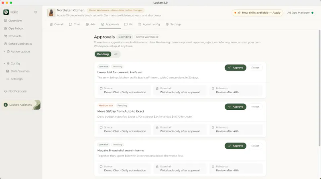Open Luckee Assistant in the sidebar
The image size is (321, 179).
pos(21,105)
